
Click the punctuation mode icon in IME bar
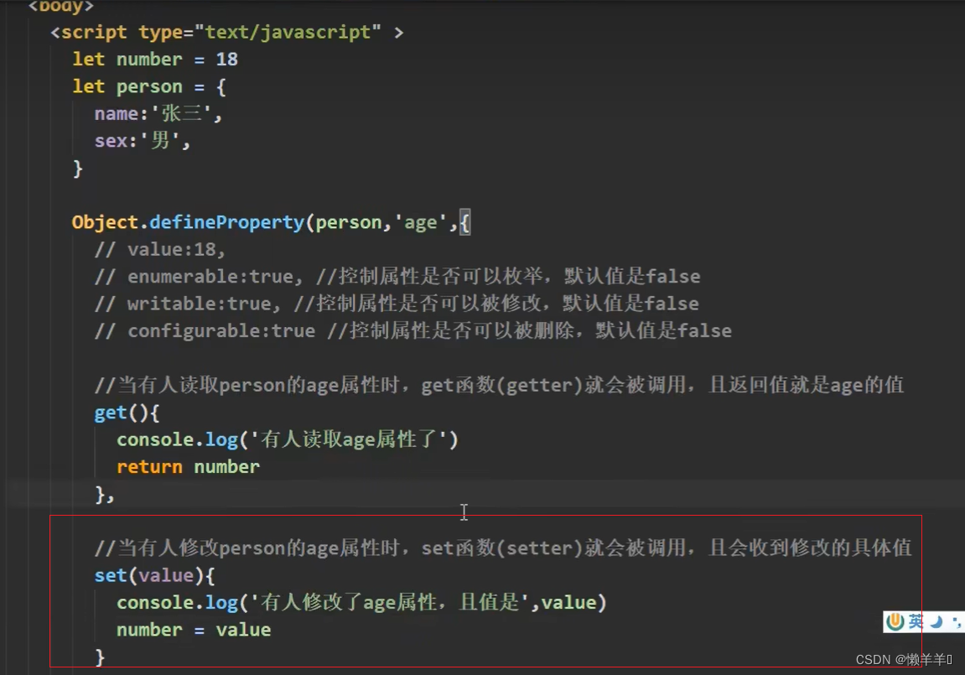coord(957,622)
